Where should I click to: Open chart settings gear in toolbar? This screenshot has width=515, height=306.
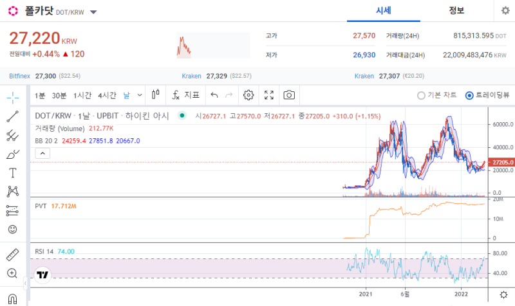tap(248, 95)
